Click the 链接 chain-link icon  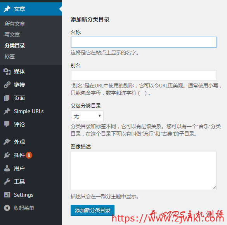tap(7, 85)
